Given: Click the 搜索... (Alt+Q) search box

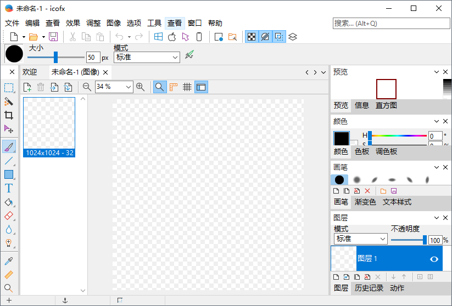Looking at the screenshot, I should 391,24.
